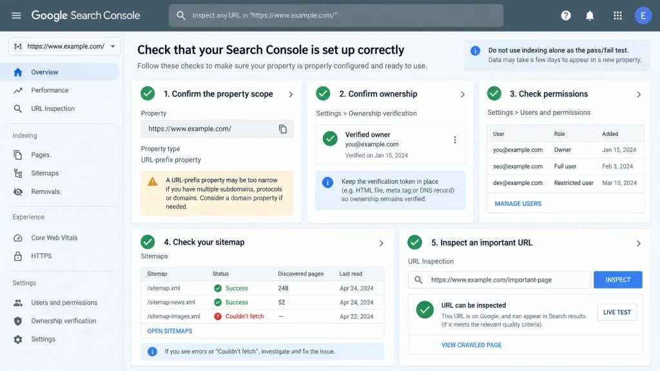The image size is (660, 371).
Task: Select the /sitemap-images.xml row
Action: pos(262,316)
